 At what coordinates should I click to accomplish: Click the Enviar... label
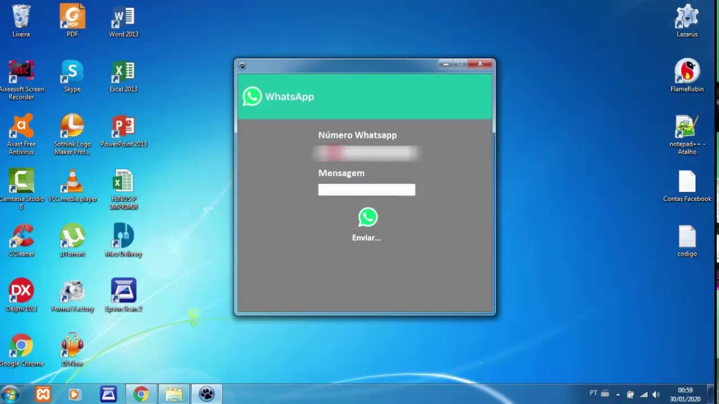(x=366, y=238)
